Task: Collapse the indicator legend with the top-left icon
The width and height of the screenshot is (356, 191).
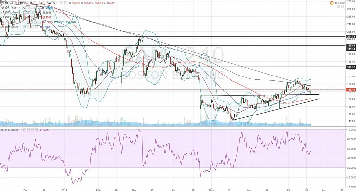Action: coord(2,3)
